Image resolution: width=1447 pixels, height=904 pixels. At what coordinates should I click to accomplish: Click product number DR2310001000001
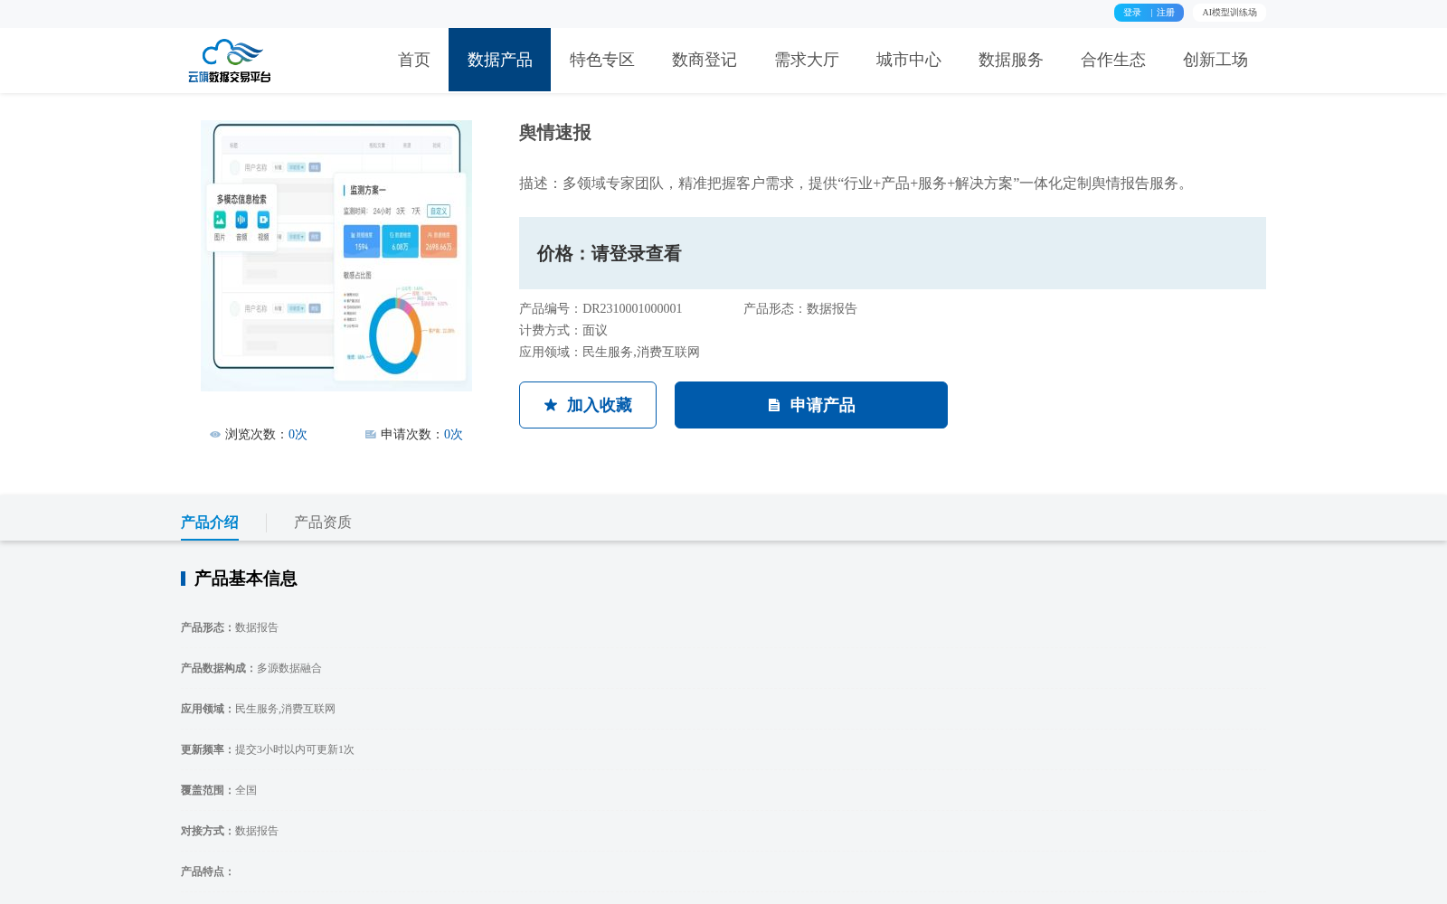[x=632, y=309]
